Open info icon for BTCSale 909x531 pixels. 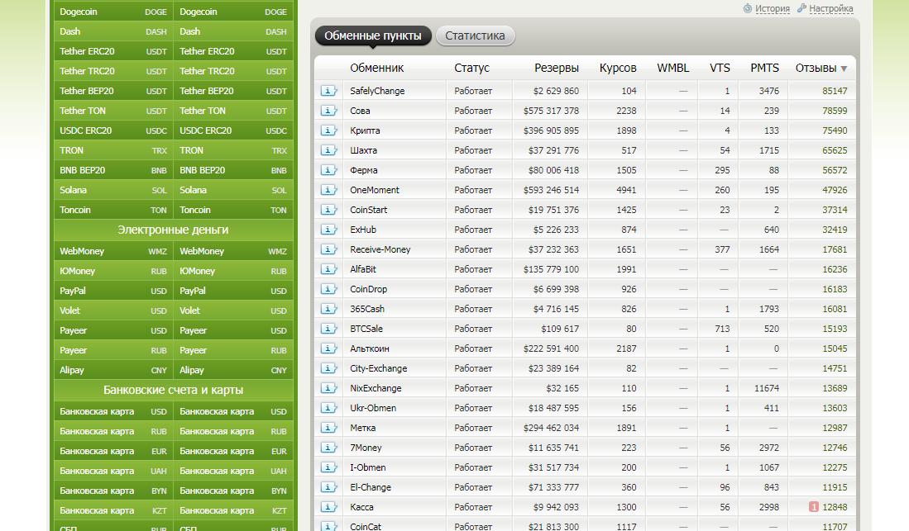tap(328, 329)
